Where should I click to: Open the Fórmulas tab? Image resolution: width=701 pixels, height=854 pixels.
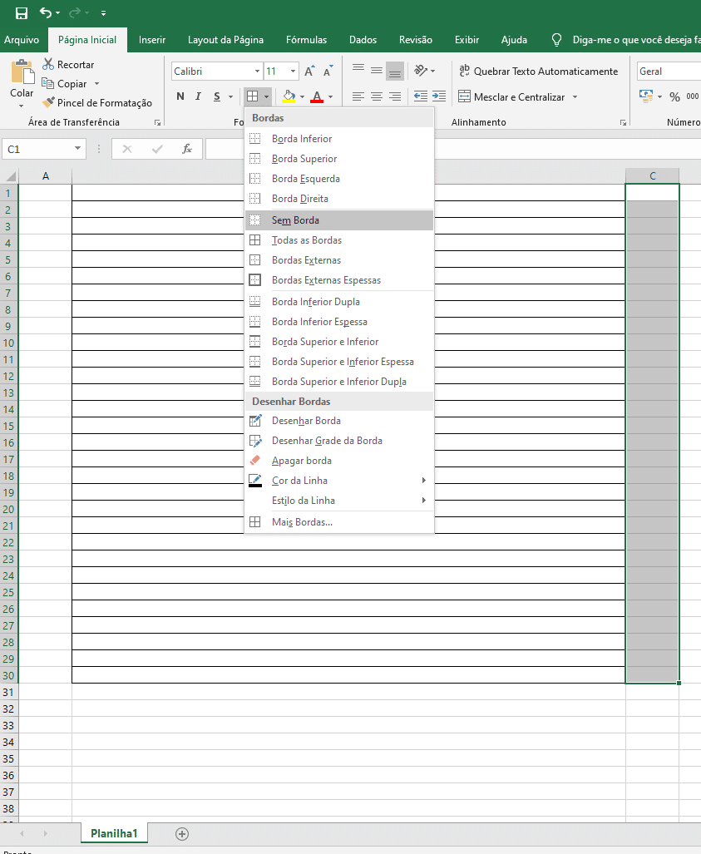pos(306,40)
